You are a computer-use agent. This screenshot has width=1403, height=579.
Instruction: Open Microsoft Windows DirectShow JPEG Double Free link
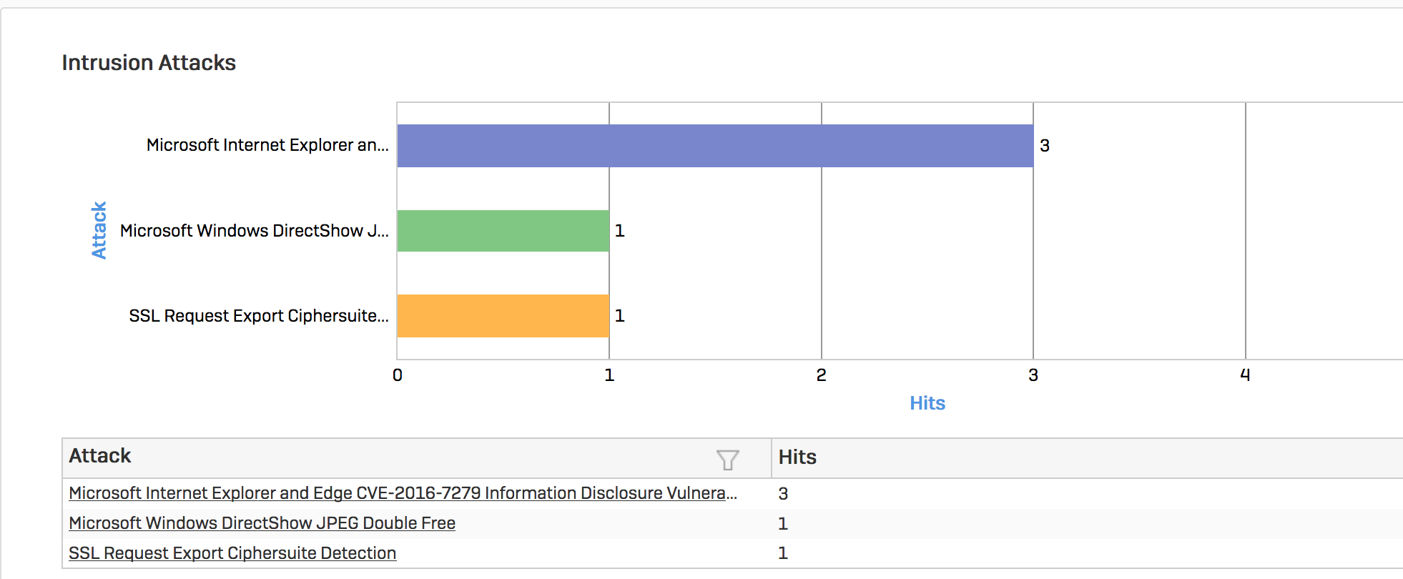262,523
